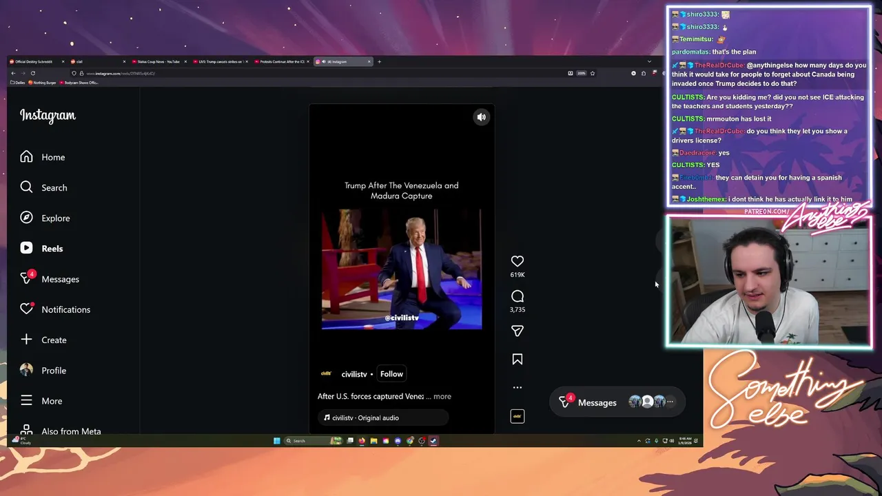Open a new browser tab
This screenshot has height=496, width=882.
pos(380,62)
